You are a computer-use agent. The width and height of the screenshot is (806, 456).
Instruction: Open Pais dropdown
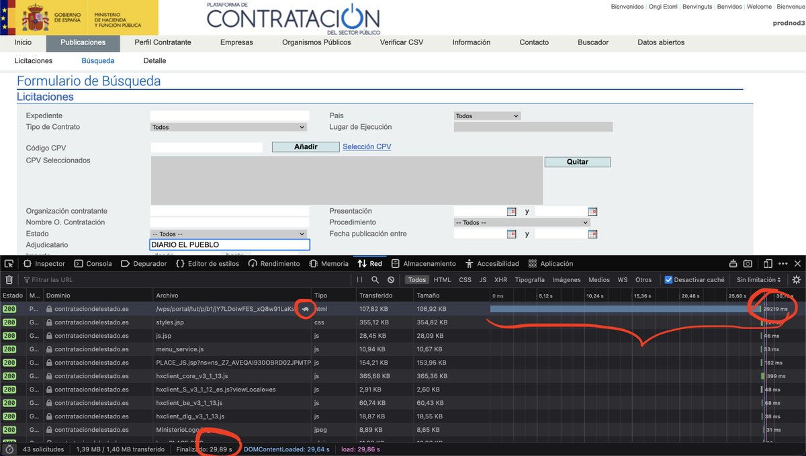click(487, 116)
